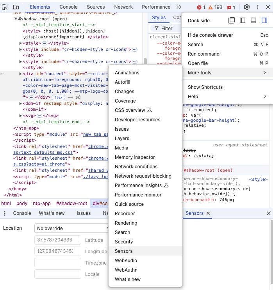This screenshot has height=290, width=273.
Task: Open the Location override dropdown
Action: 71,228
